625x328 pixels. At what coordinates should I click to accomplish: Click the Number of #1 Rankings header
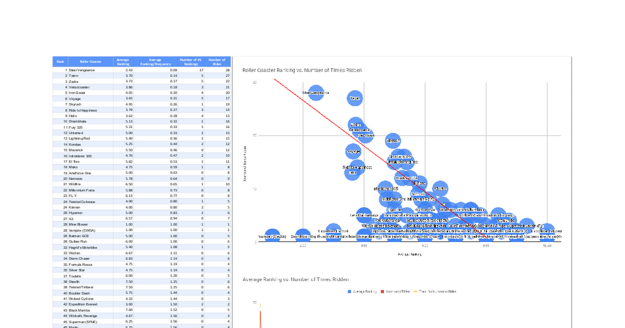pos(190,61)
